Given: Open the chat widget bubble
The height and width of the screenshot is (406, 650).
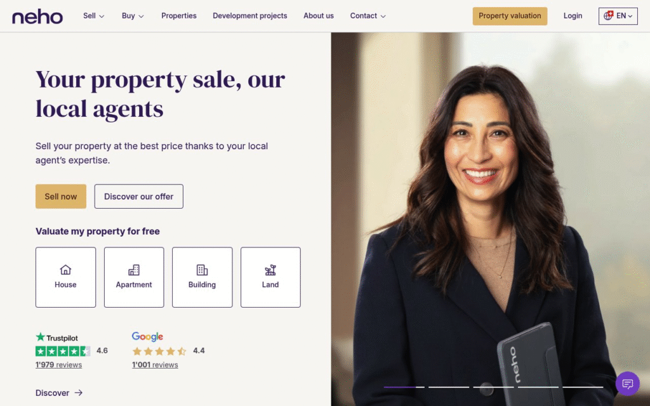Looking at the screenshot, I should click(628, 384).
